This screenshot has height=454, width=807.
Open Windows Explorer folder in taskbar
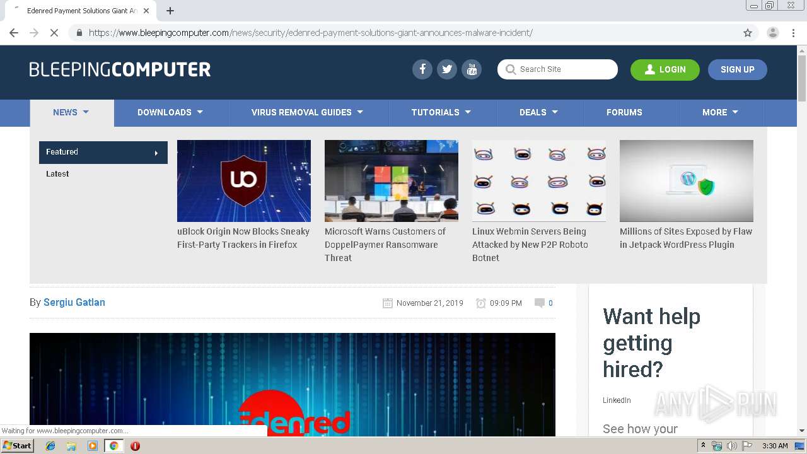click(71, 446)
